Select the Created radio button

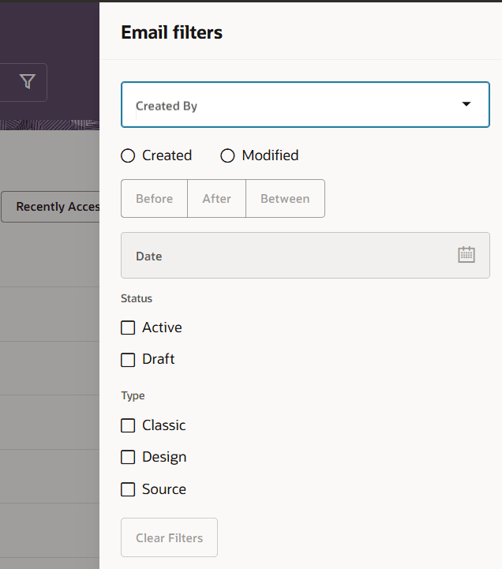pyautogui.click(x=128, y=156)
